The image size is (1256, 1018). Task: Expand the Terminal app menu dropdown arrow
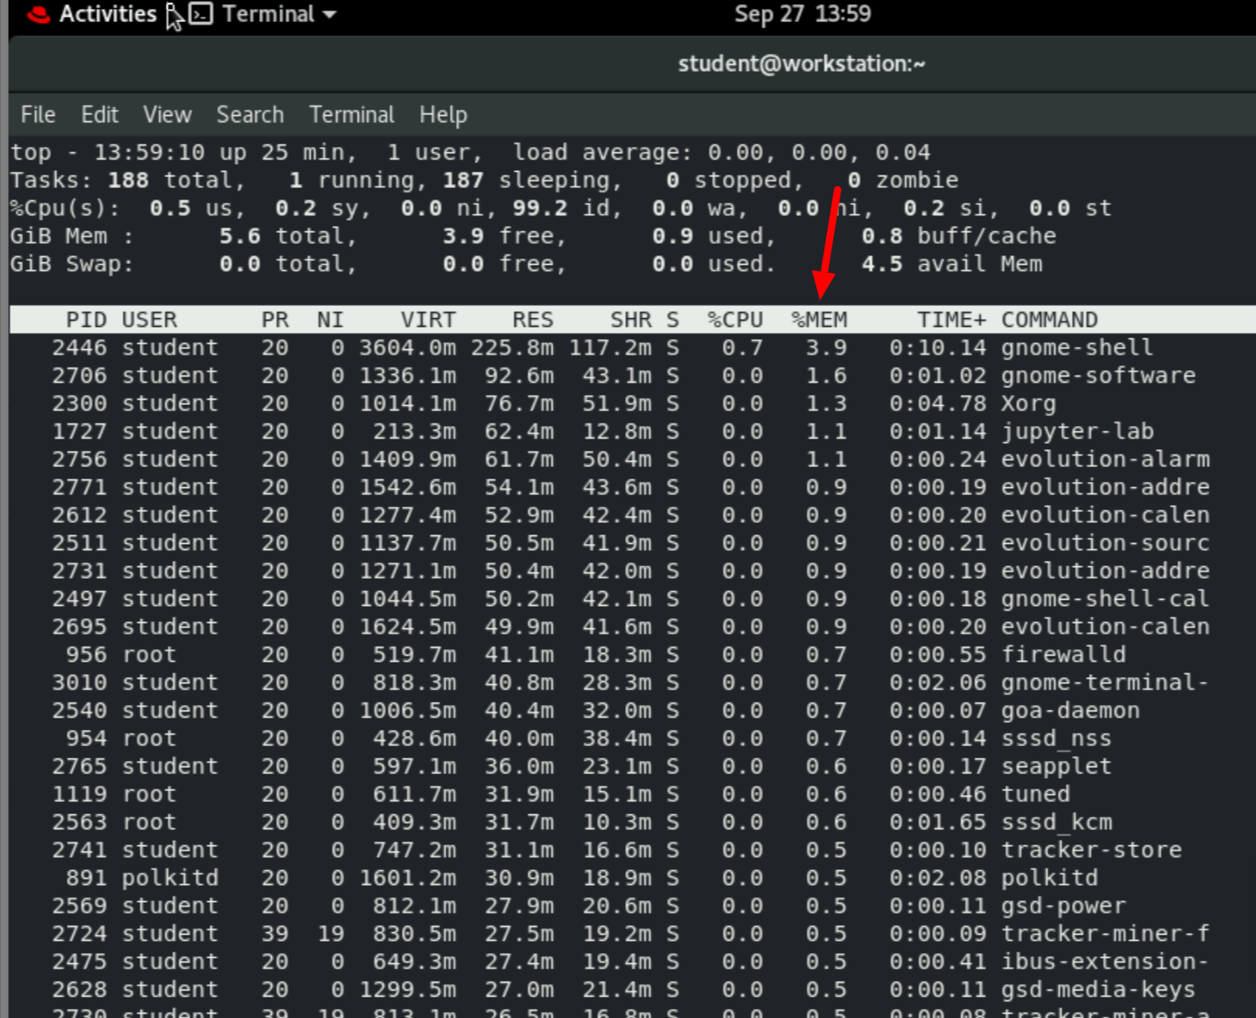330,15
